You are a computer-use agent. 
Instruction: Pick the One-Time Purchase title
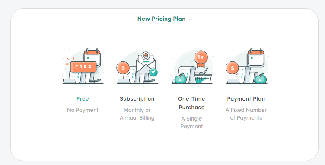click(x=191, y=103)
